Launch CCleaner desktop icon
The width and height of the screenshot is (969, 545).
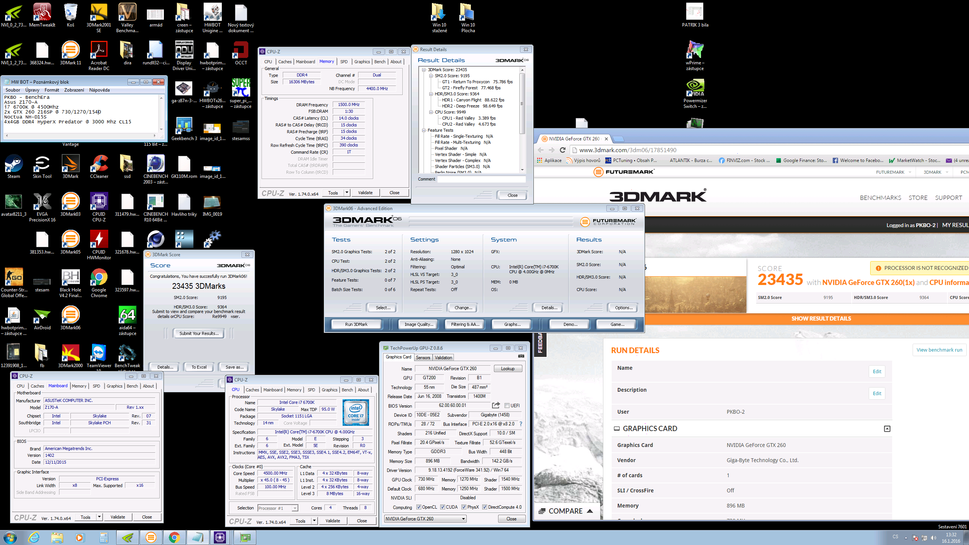[x=99, y=167]
